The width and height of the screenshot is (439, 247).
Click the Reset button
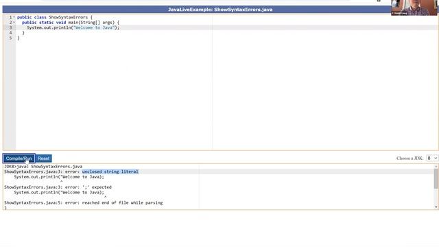pos(43,158)
